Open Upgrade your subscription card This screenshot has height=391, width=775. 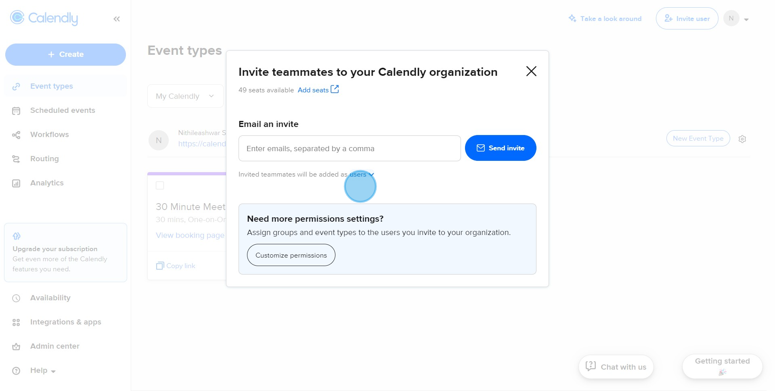pos(65,252)
